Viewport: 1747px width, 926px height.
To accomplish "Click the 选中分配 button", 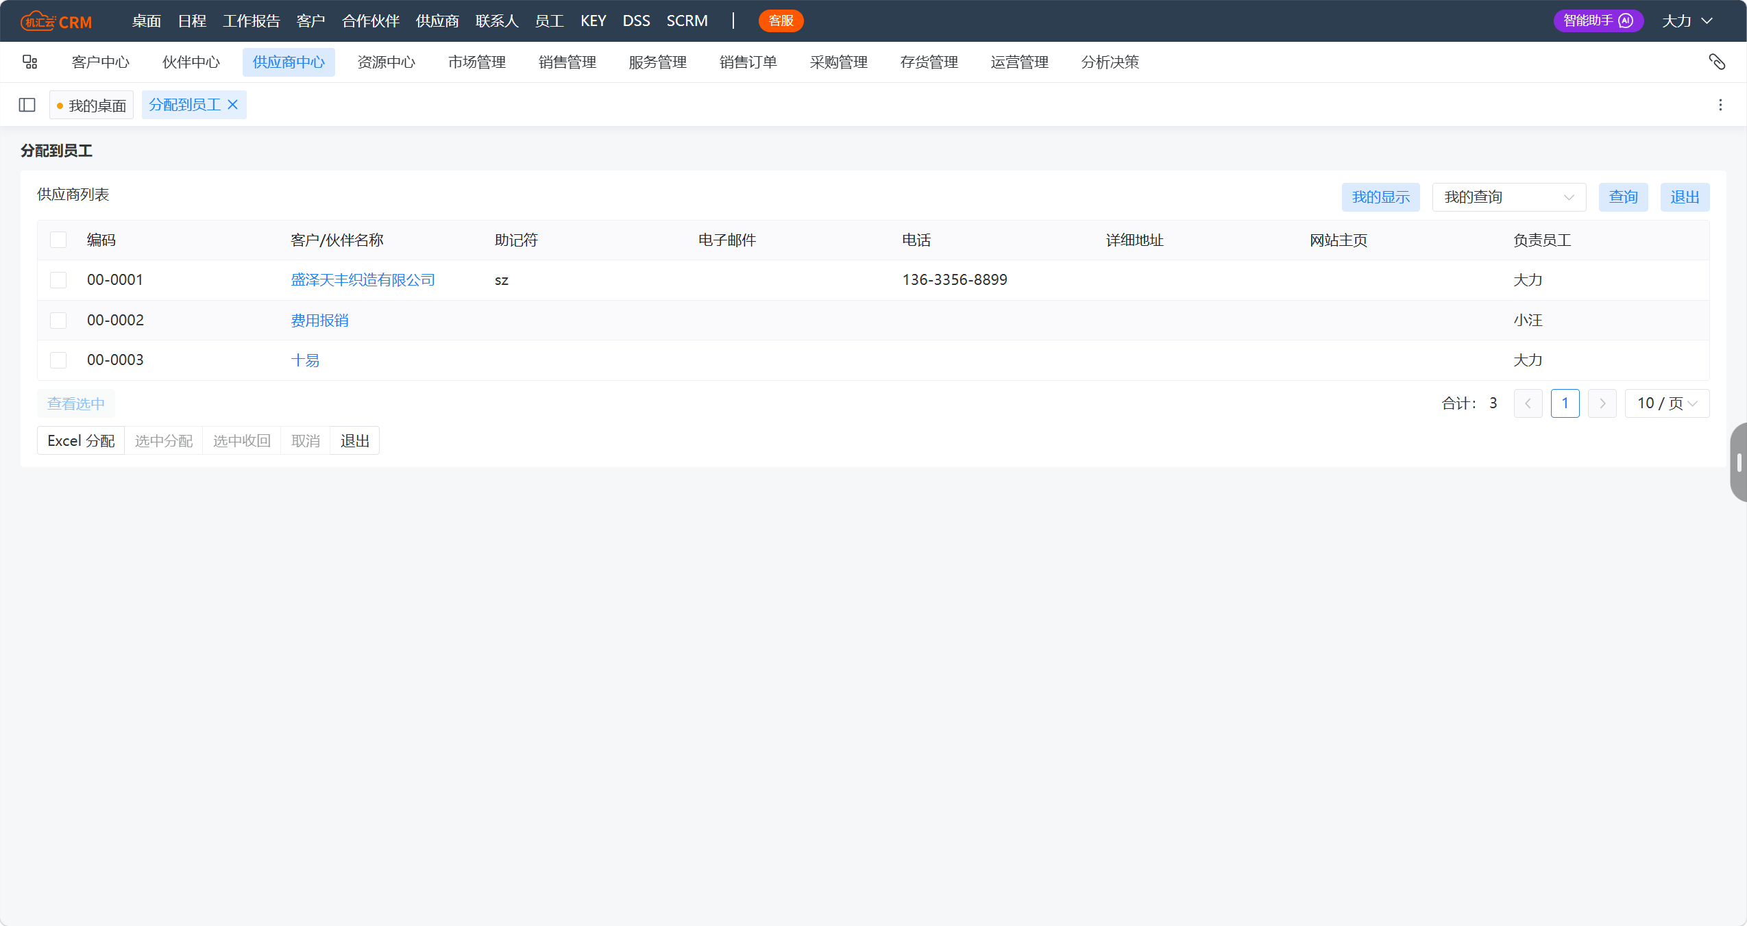I will (x=164, y=441).
